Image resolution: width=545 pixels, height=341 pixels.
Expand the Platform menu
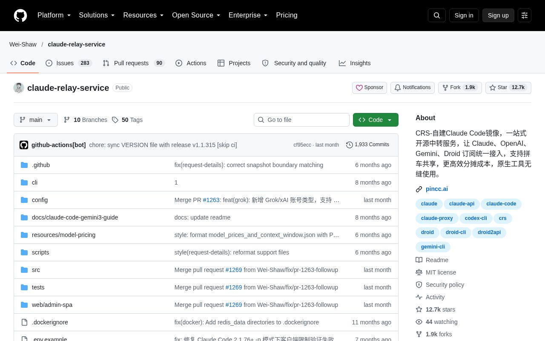pos(54,15)
